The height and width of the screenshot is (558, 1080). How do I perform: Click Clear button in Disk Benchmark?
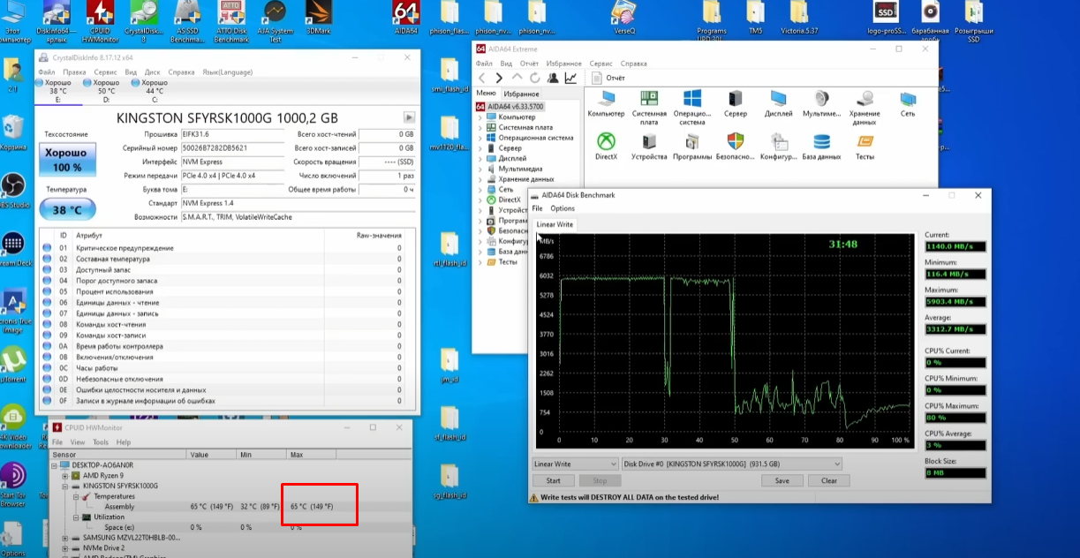click(828, 481)
